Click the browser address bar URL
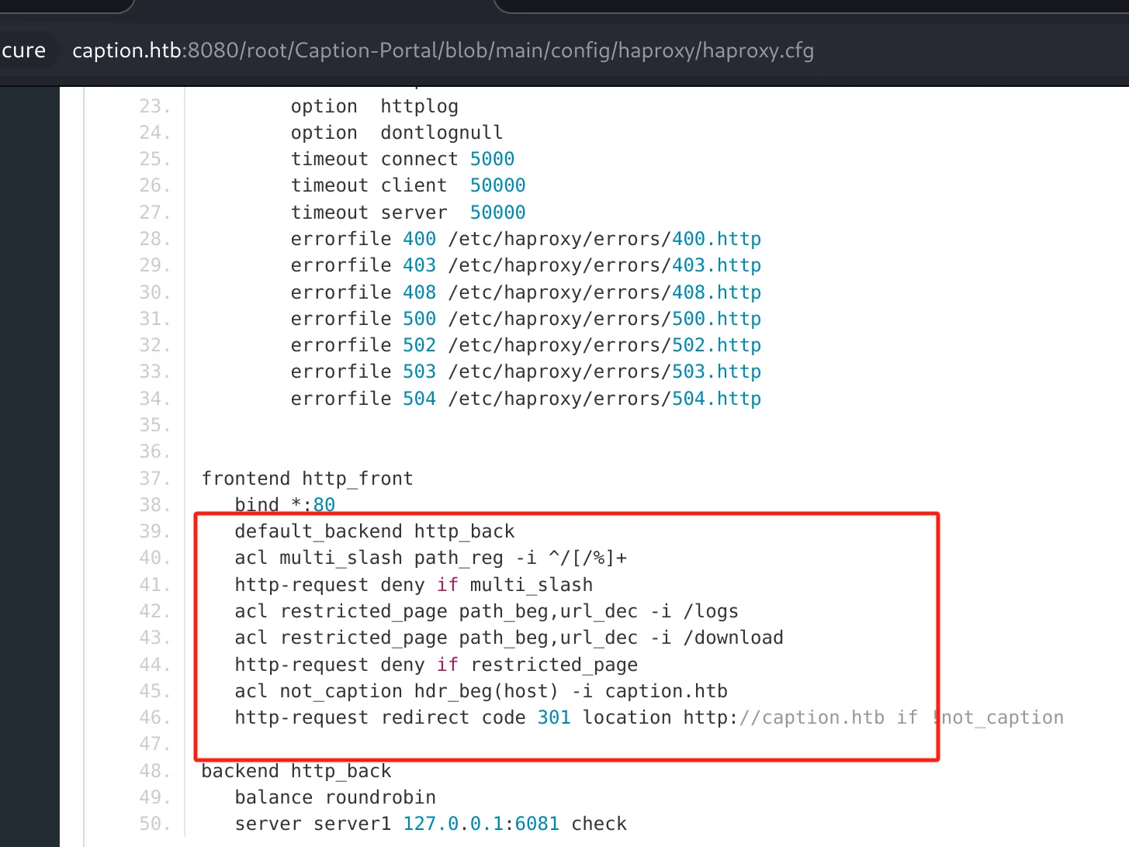1129x847 pixels. [443, 50]
